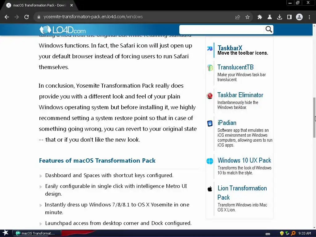Screen dimensions: 316x237
Task: Click 'Easily configurable in single click' text
Action: tap(116, 190)
